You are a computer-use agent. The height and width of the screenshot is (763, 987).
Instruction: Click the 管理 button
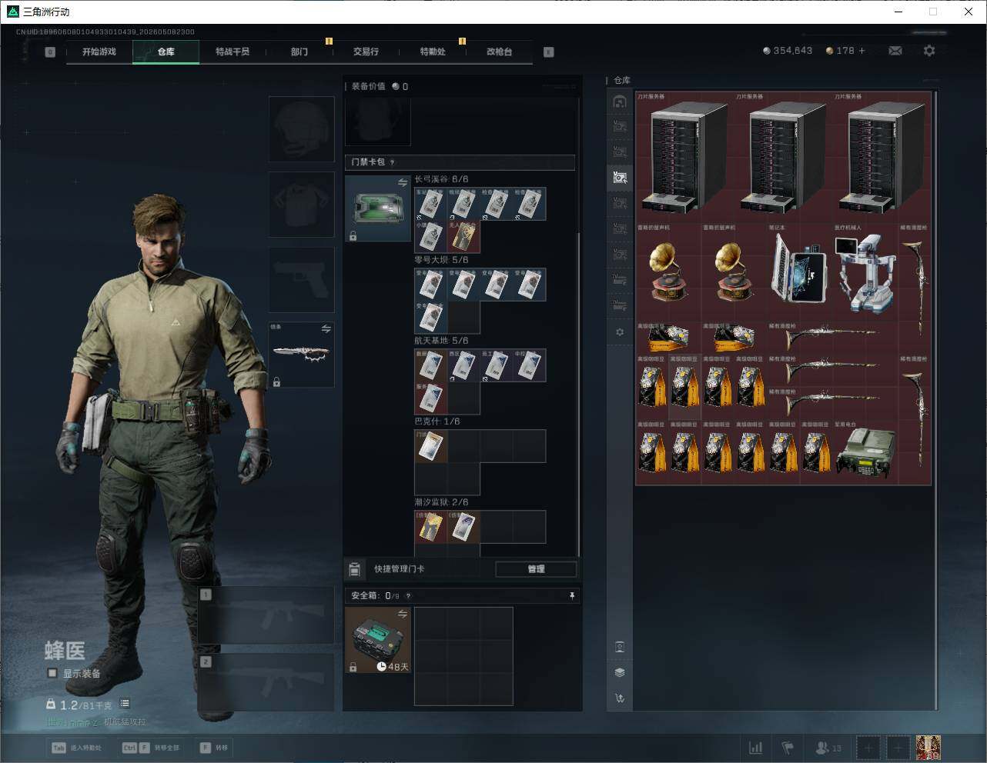pos(536,569)
